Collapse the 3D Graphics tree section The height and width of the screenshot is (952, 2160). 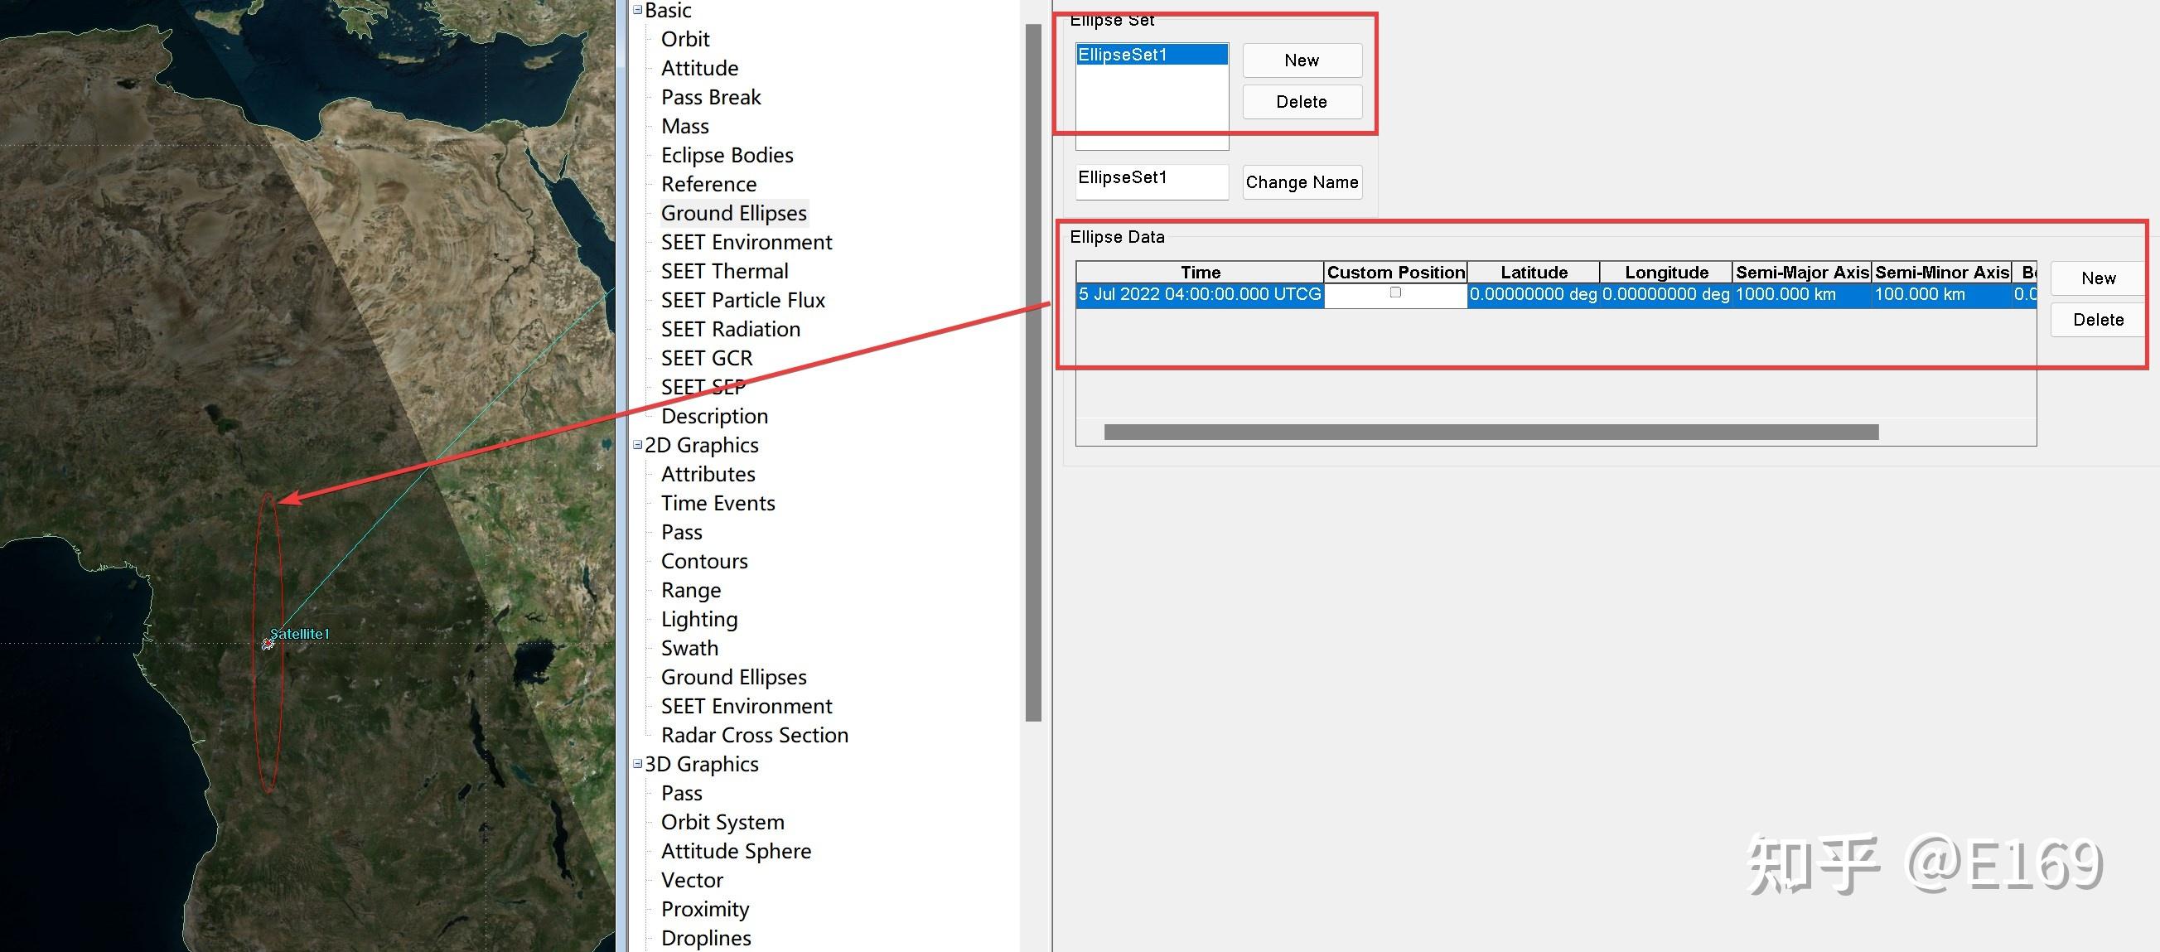pyautogui.click(x=637, y=763)
